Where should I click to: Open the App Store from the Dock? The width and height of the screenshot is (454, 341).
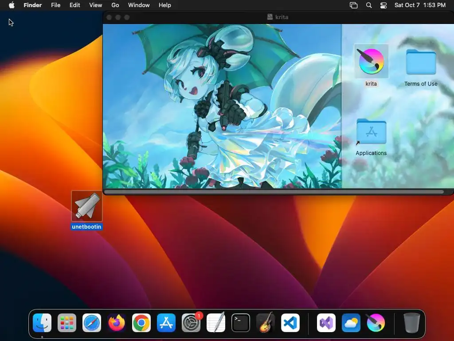click(166, 323)
